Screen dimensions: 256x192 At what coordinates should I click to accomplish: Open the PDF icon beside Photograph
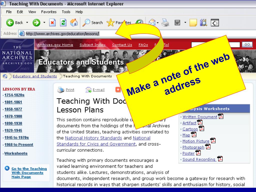[208, 146]
